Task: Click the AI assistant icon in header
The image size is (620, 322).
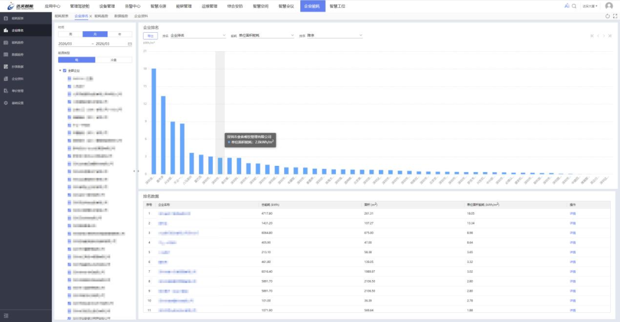Action: tap(567, 6)
